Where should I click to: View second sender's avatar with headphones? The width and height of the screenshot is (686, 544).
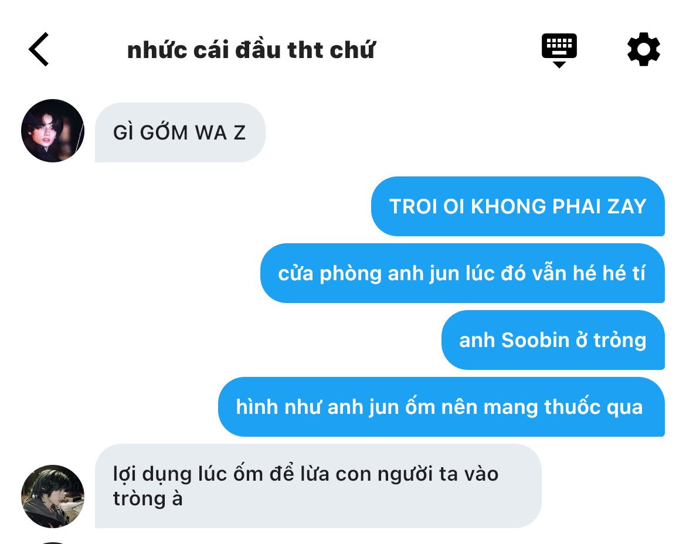(x=53, y=497)
